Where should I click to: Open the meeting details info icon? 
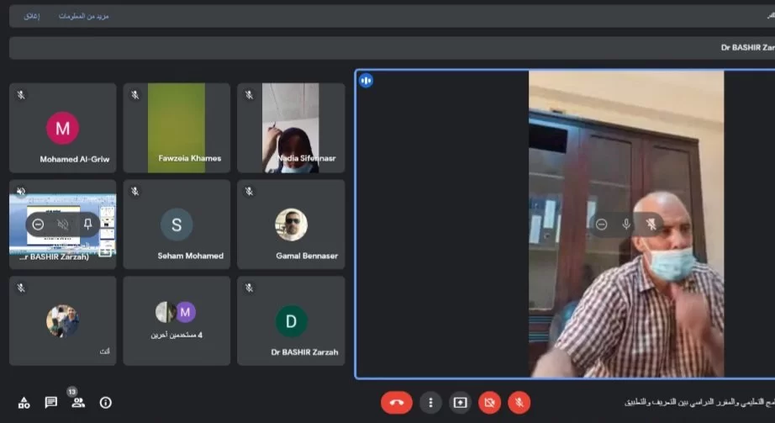pos(105,403)
